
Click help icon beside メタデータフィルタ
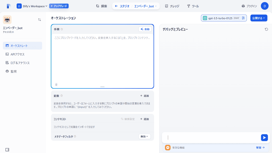(x=75, y=137)
